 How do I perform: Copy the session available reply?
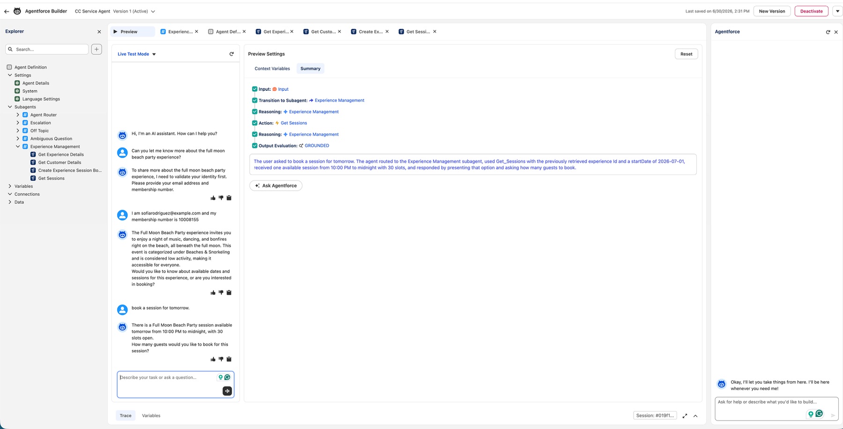(229, 359)
